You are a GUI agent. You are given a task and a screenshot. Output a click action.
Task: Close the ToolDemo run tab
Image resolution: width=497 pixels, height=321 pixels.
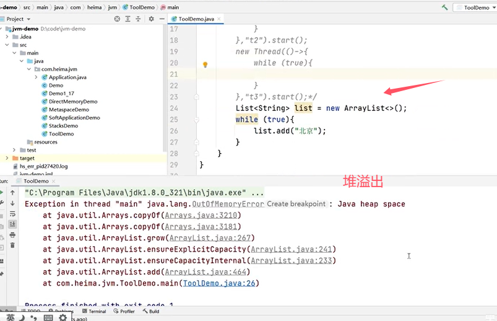pos(54,181)
